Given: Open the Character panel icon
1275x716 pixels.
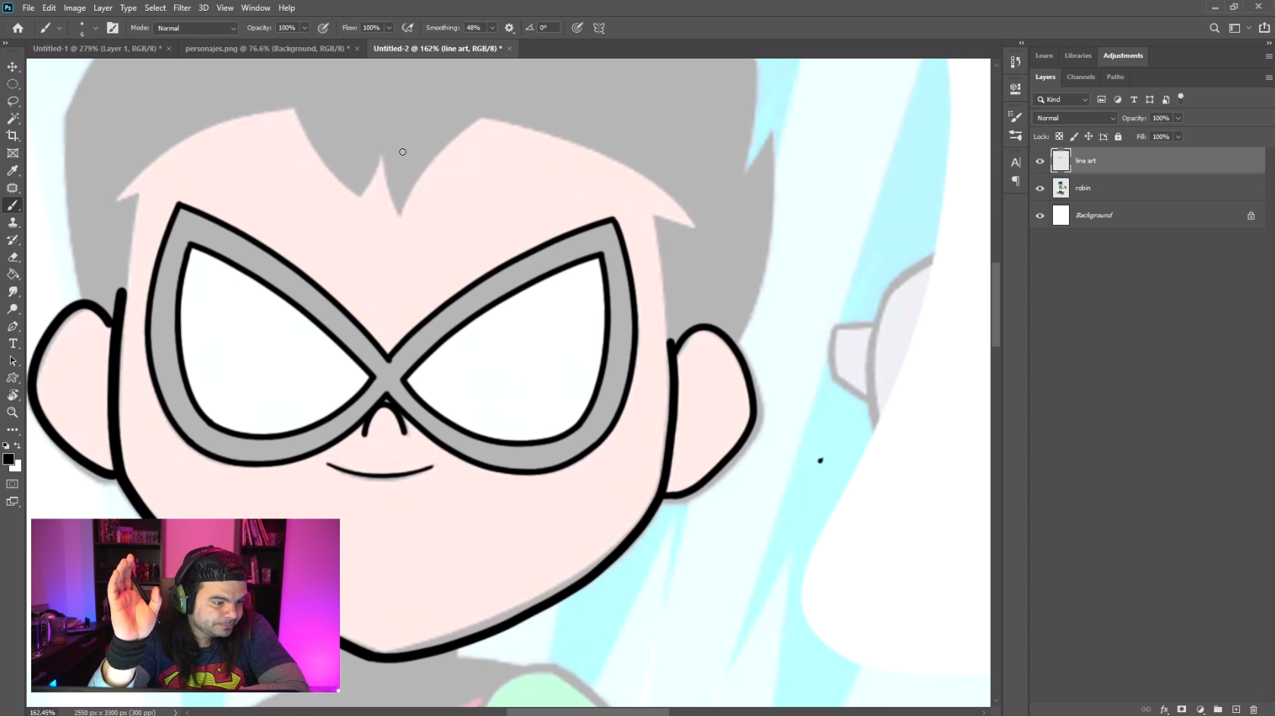Looking at the screenshot, I should pyautogui.click(x=1016, y=162).
